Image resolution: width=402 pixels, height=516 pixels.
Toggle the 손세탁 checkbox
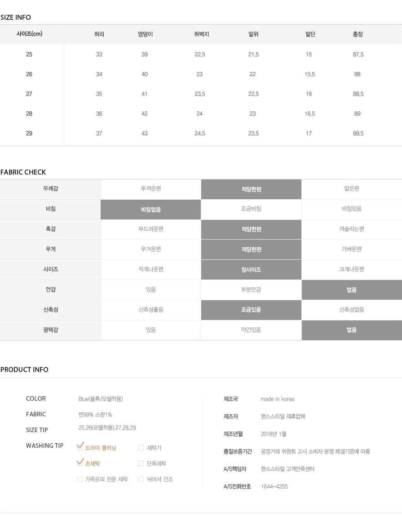pyautogui.click(x=80, y=463)
